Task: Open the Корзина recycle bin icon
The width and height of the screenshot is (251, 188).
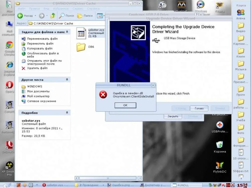Action: tap(220, 145)
